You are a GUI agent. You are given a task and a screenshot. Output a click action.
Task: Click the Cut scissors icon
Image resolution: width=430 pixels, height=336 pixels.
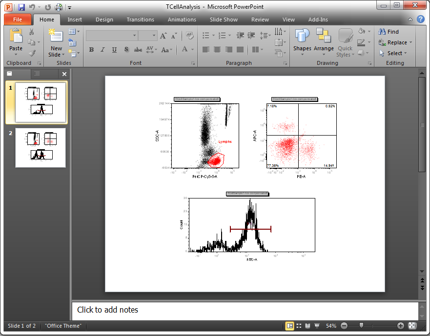click(32, 32)
